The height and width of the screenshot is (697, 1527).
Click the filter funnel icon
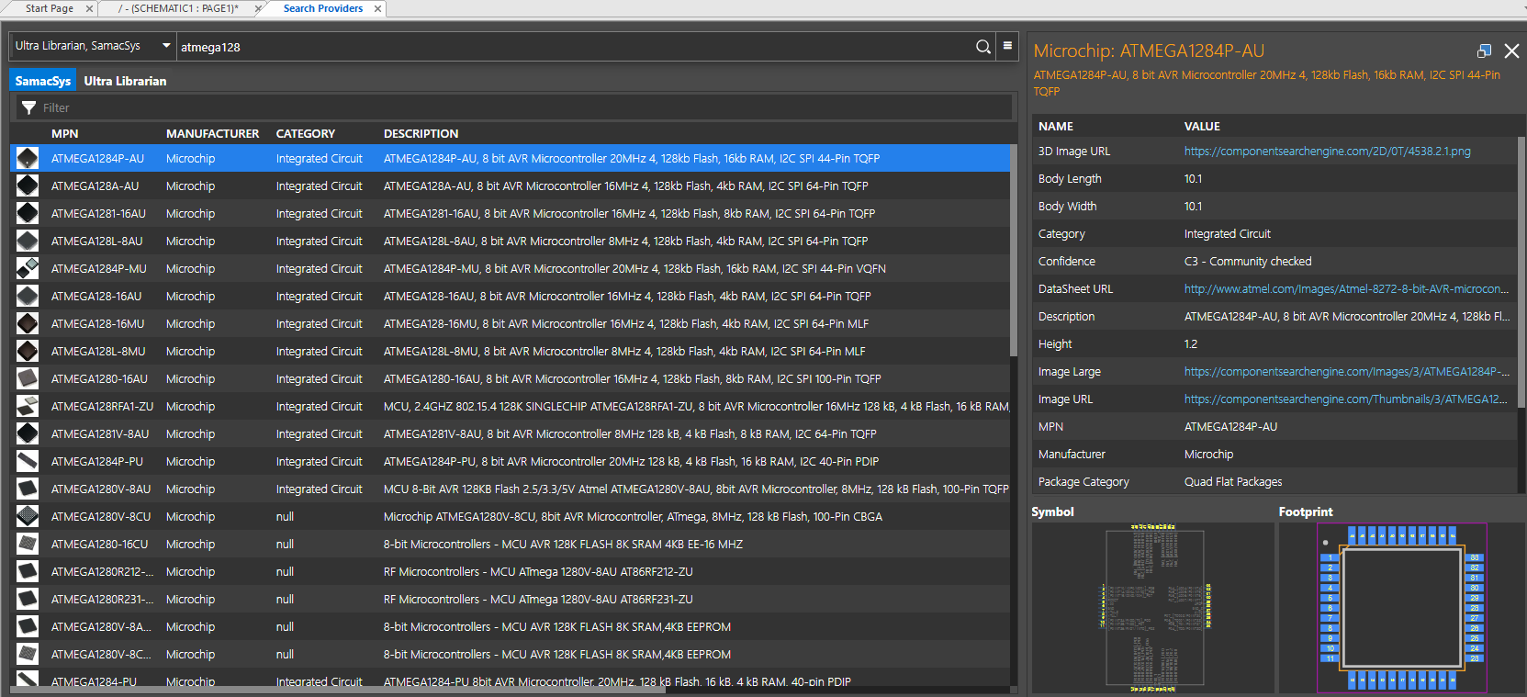click(x=28, y=107)
